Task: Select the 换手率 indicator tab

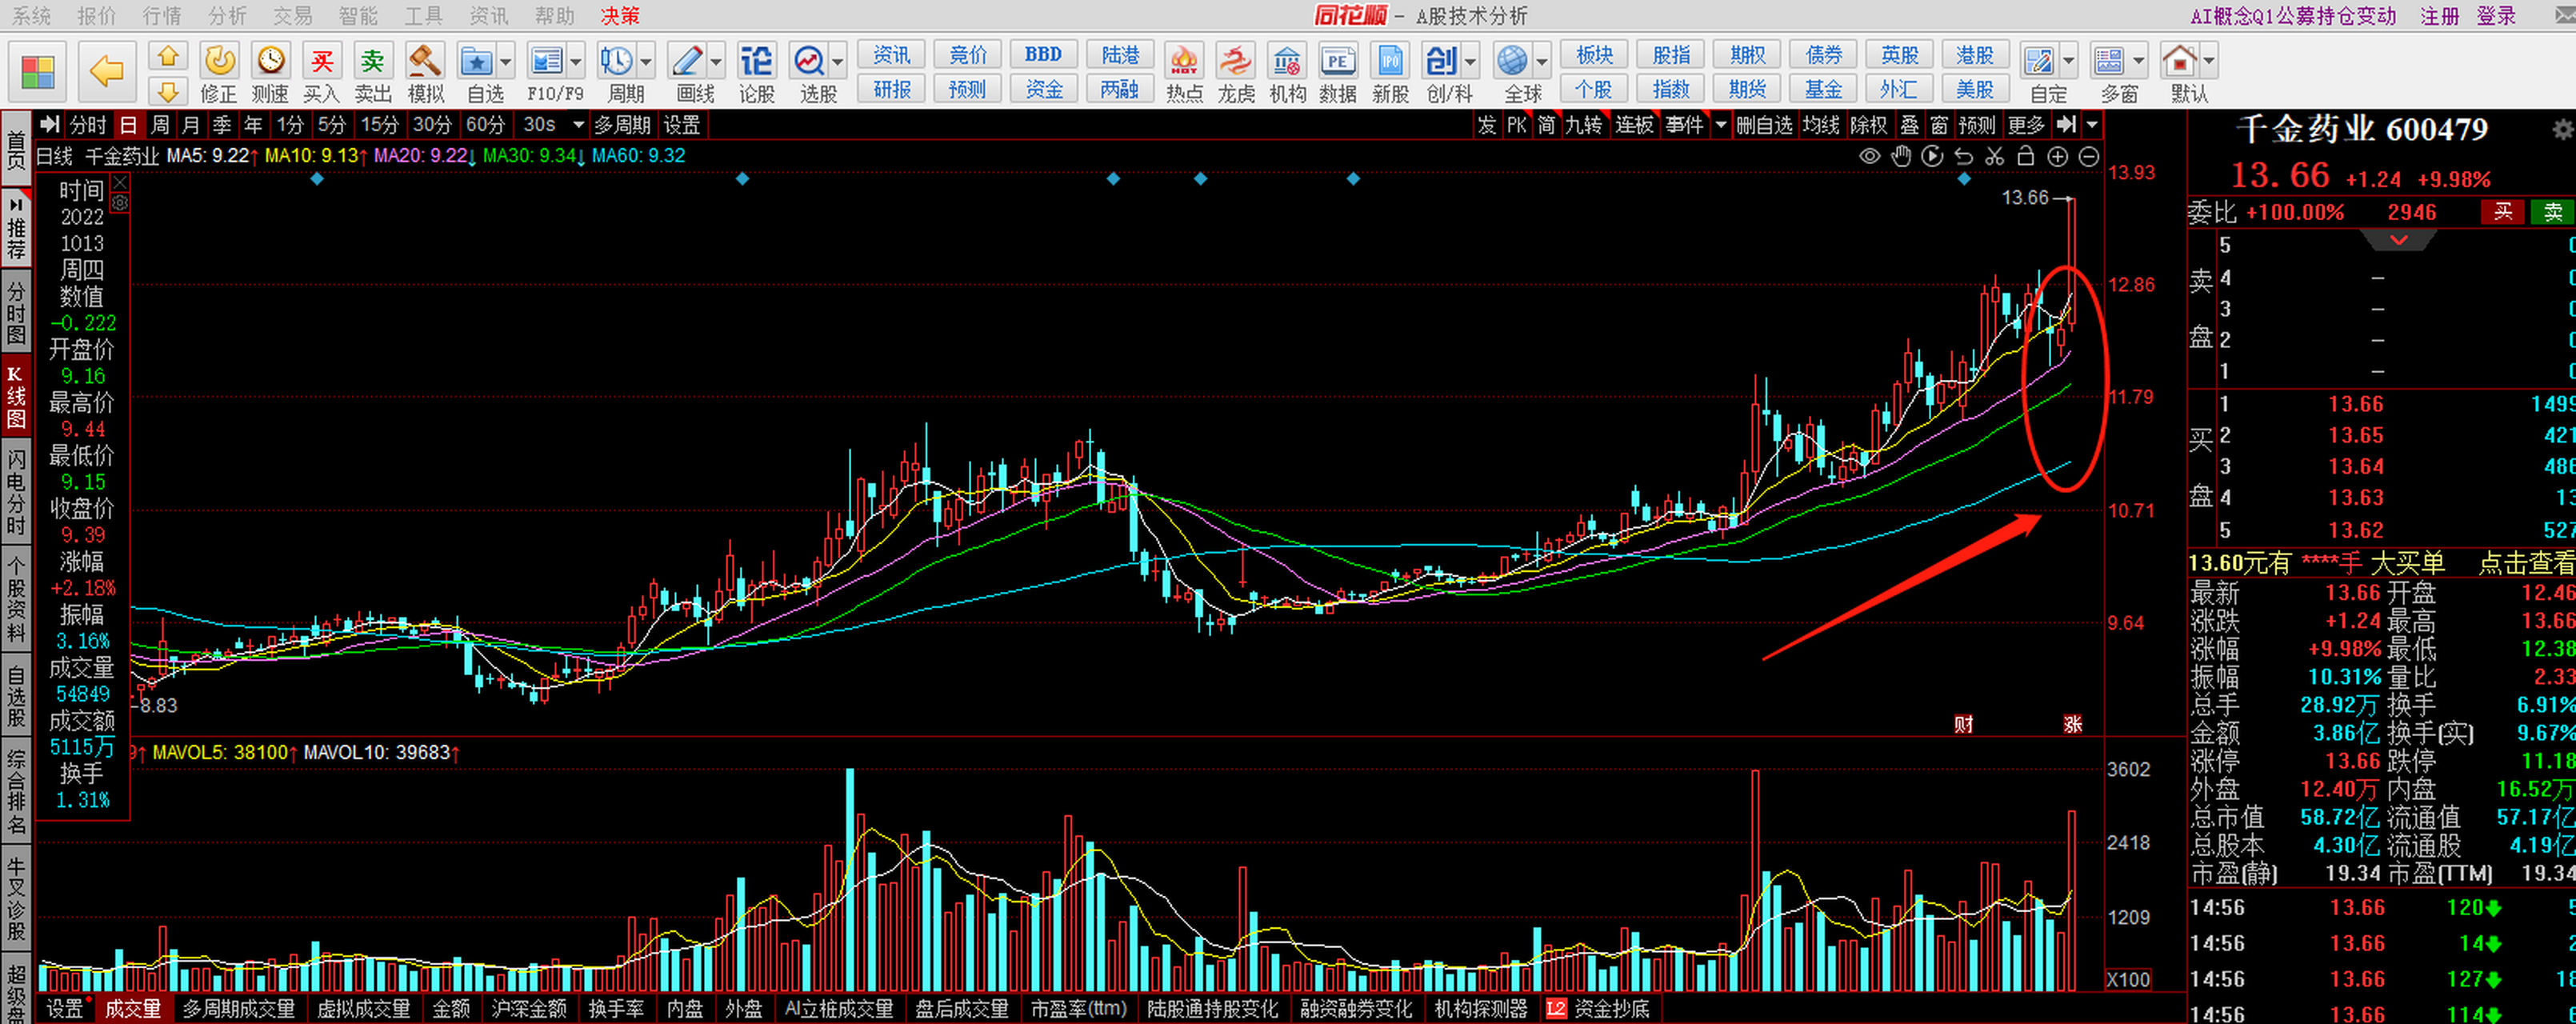Action: [616, 1009]
